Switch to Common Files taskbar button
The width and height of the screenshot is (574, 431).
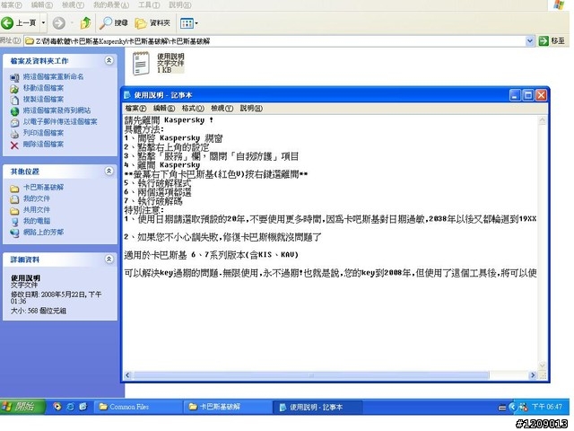point(138,407)
